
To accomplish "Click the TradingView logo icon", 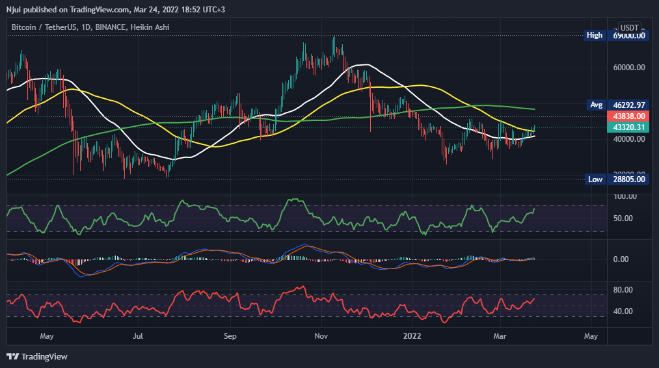I will click(x=12, y=357).
